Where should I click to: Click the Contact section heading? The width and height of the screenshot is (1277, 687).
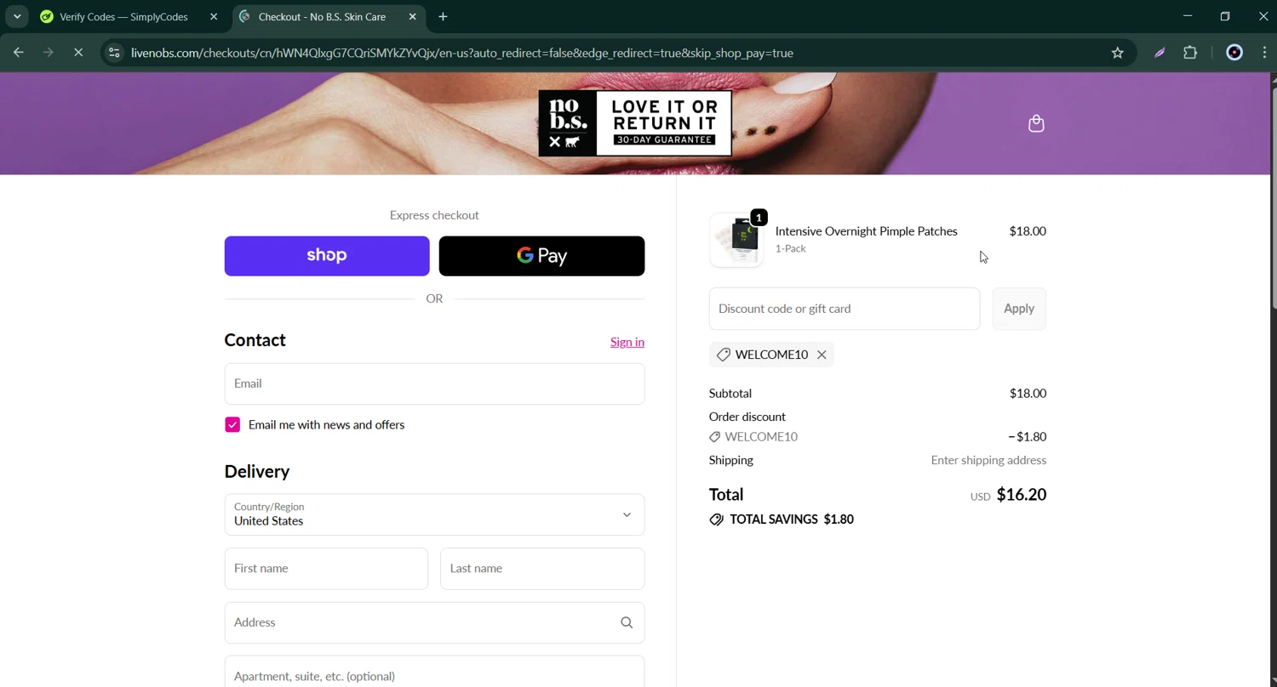255,340
